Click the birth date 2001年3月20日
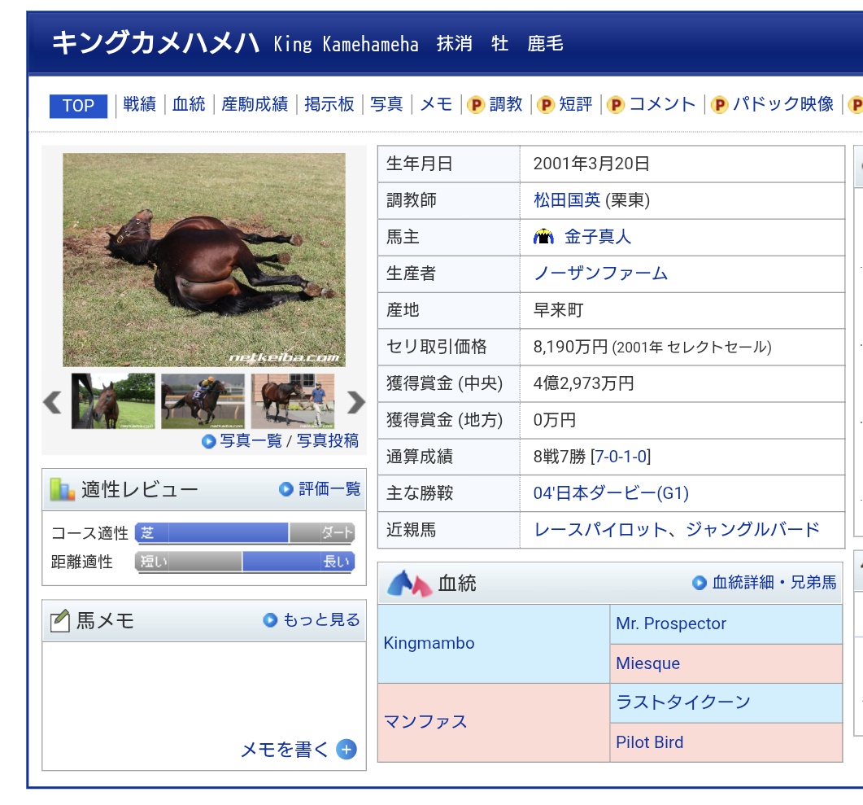 tap(591, 164)
